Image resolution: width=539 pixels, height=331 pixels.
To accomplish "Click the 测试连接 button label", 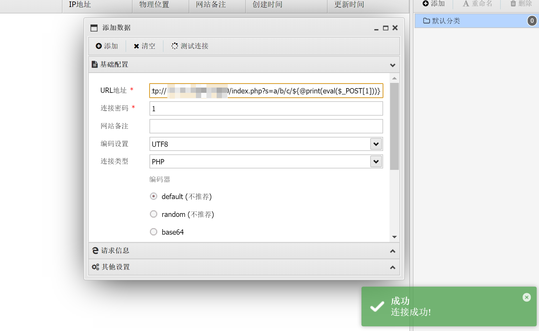I will tap(194, 46).
